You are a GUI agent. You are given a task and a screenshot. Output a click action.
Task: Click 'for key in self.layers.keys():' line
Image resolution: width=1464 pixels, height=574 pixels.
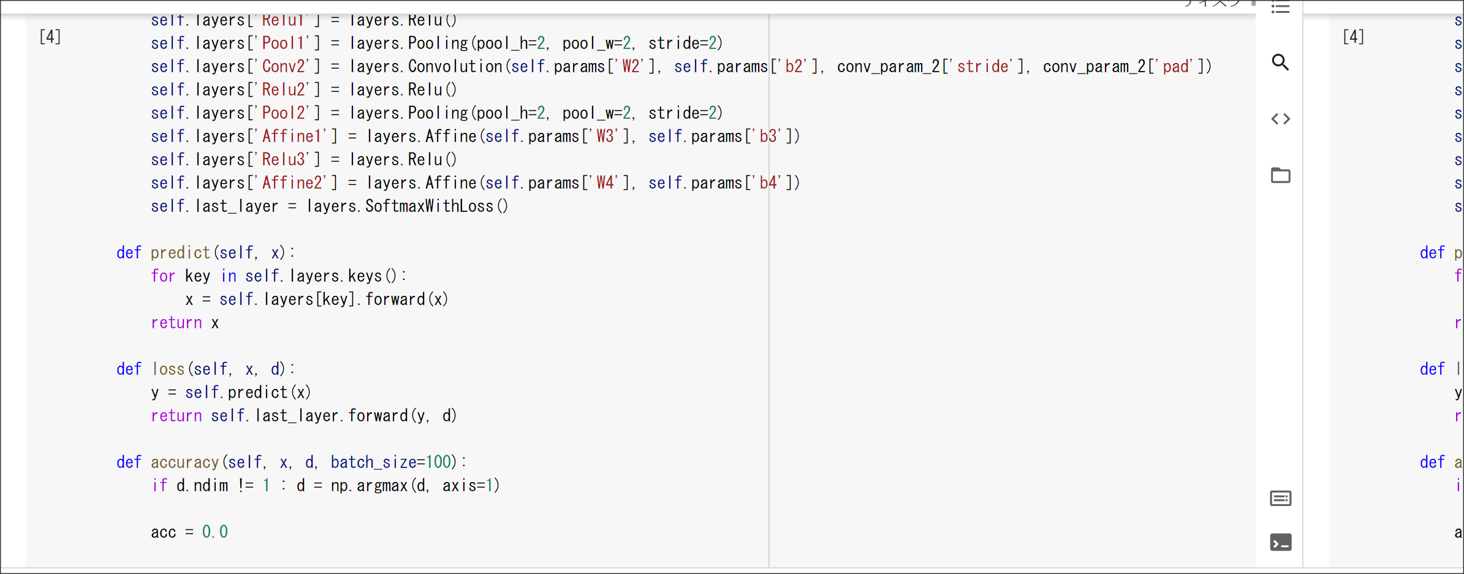tap(279, 276)
